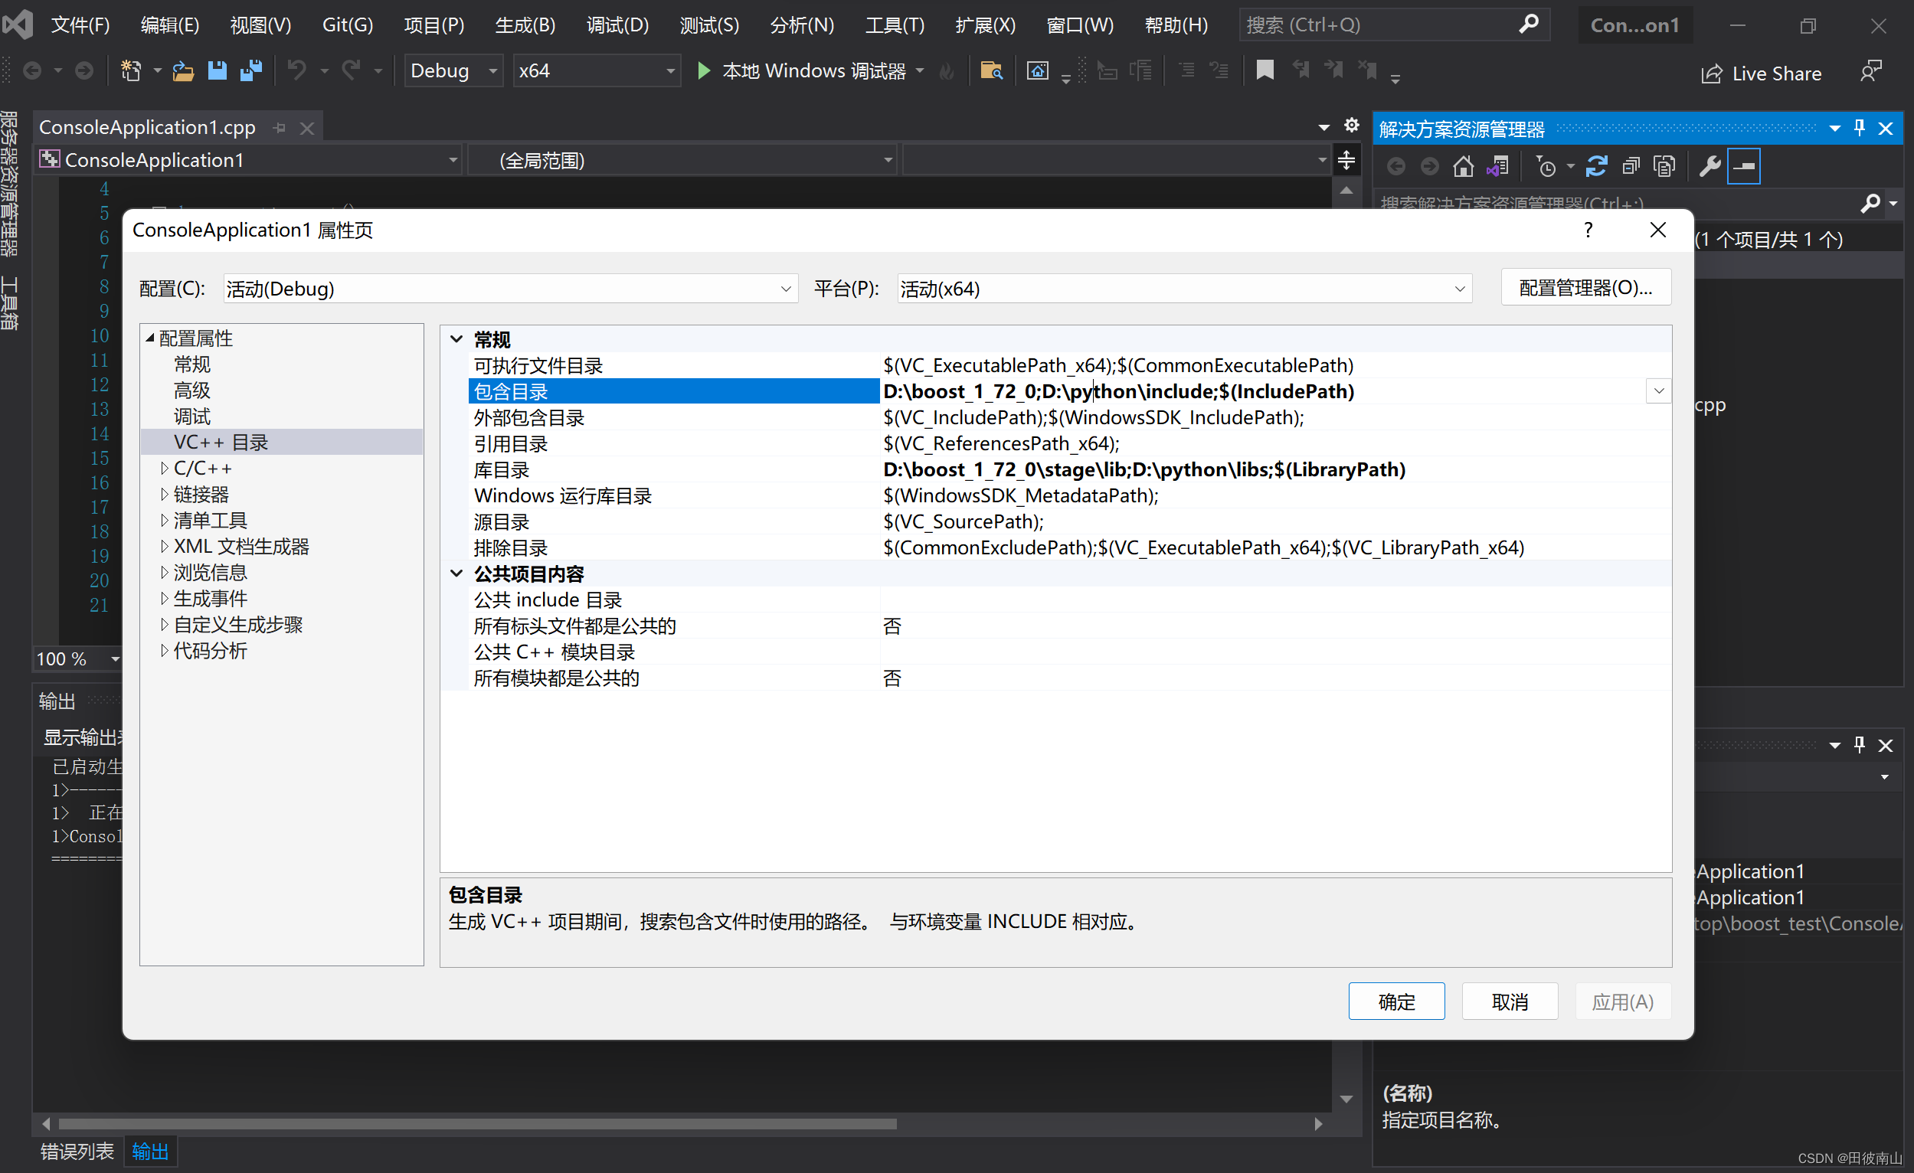Click the Live Share icon
This screenshot has width=1914, height=1173.
coord(1711,74)
